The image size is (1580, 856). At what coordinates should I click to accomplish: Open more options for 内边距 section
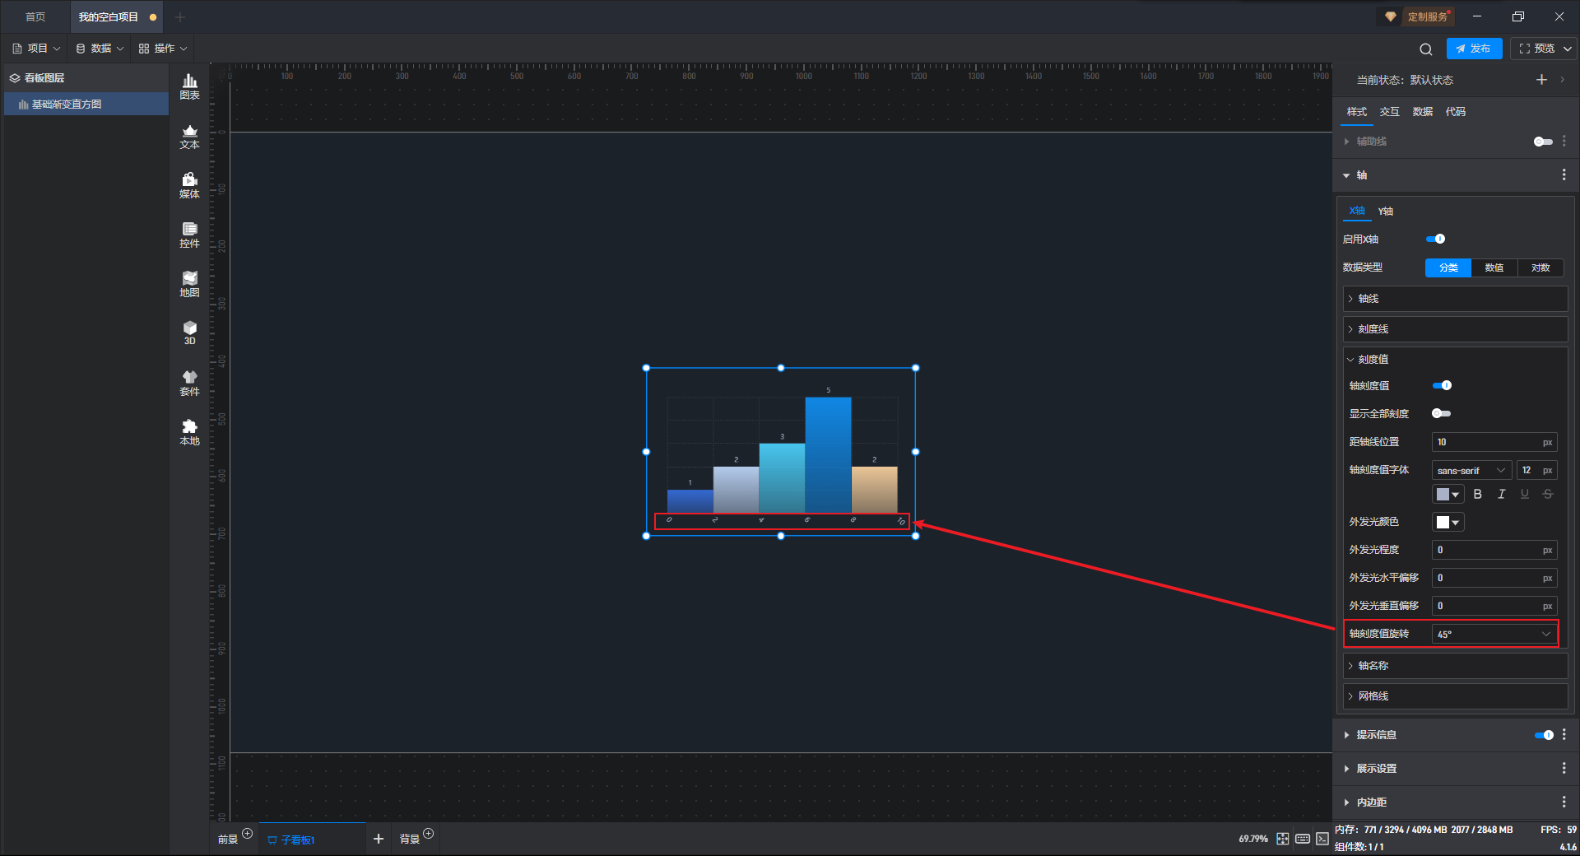click(1564, 802)
